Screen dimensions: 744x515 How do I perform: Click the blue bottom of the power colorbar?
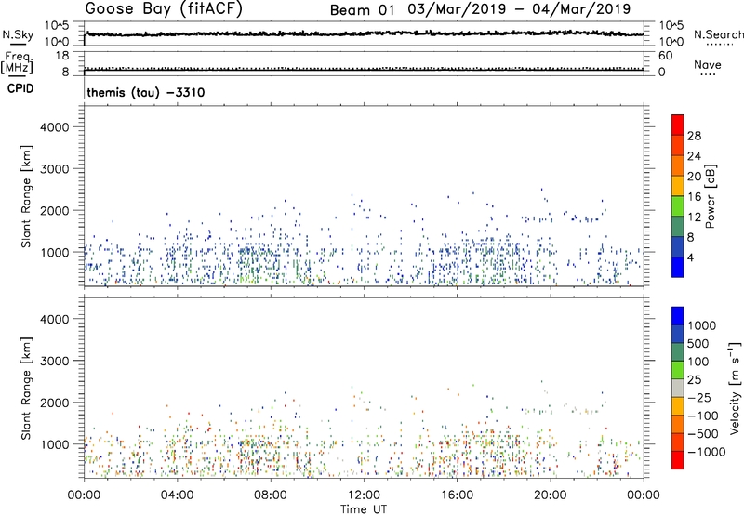(x=678, y=267)
